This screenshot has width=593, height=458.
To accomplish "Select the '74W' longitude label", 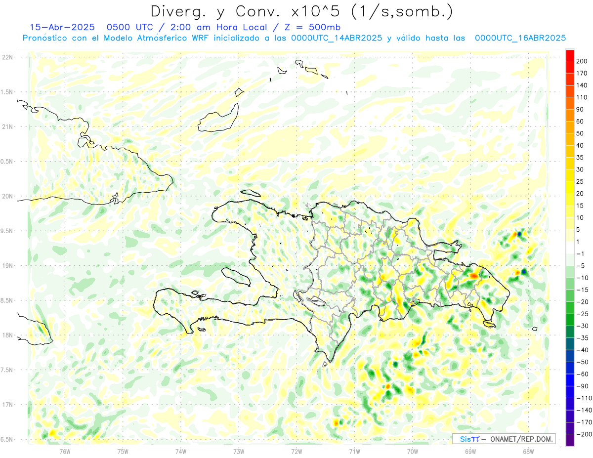I will click(x=180, y=451).
